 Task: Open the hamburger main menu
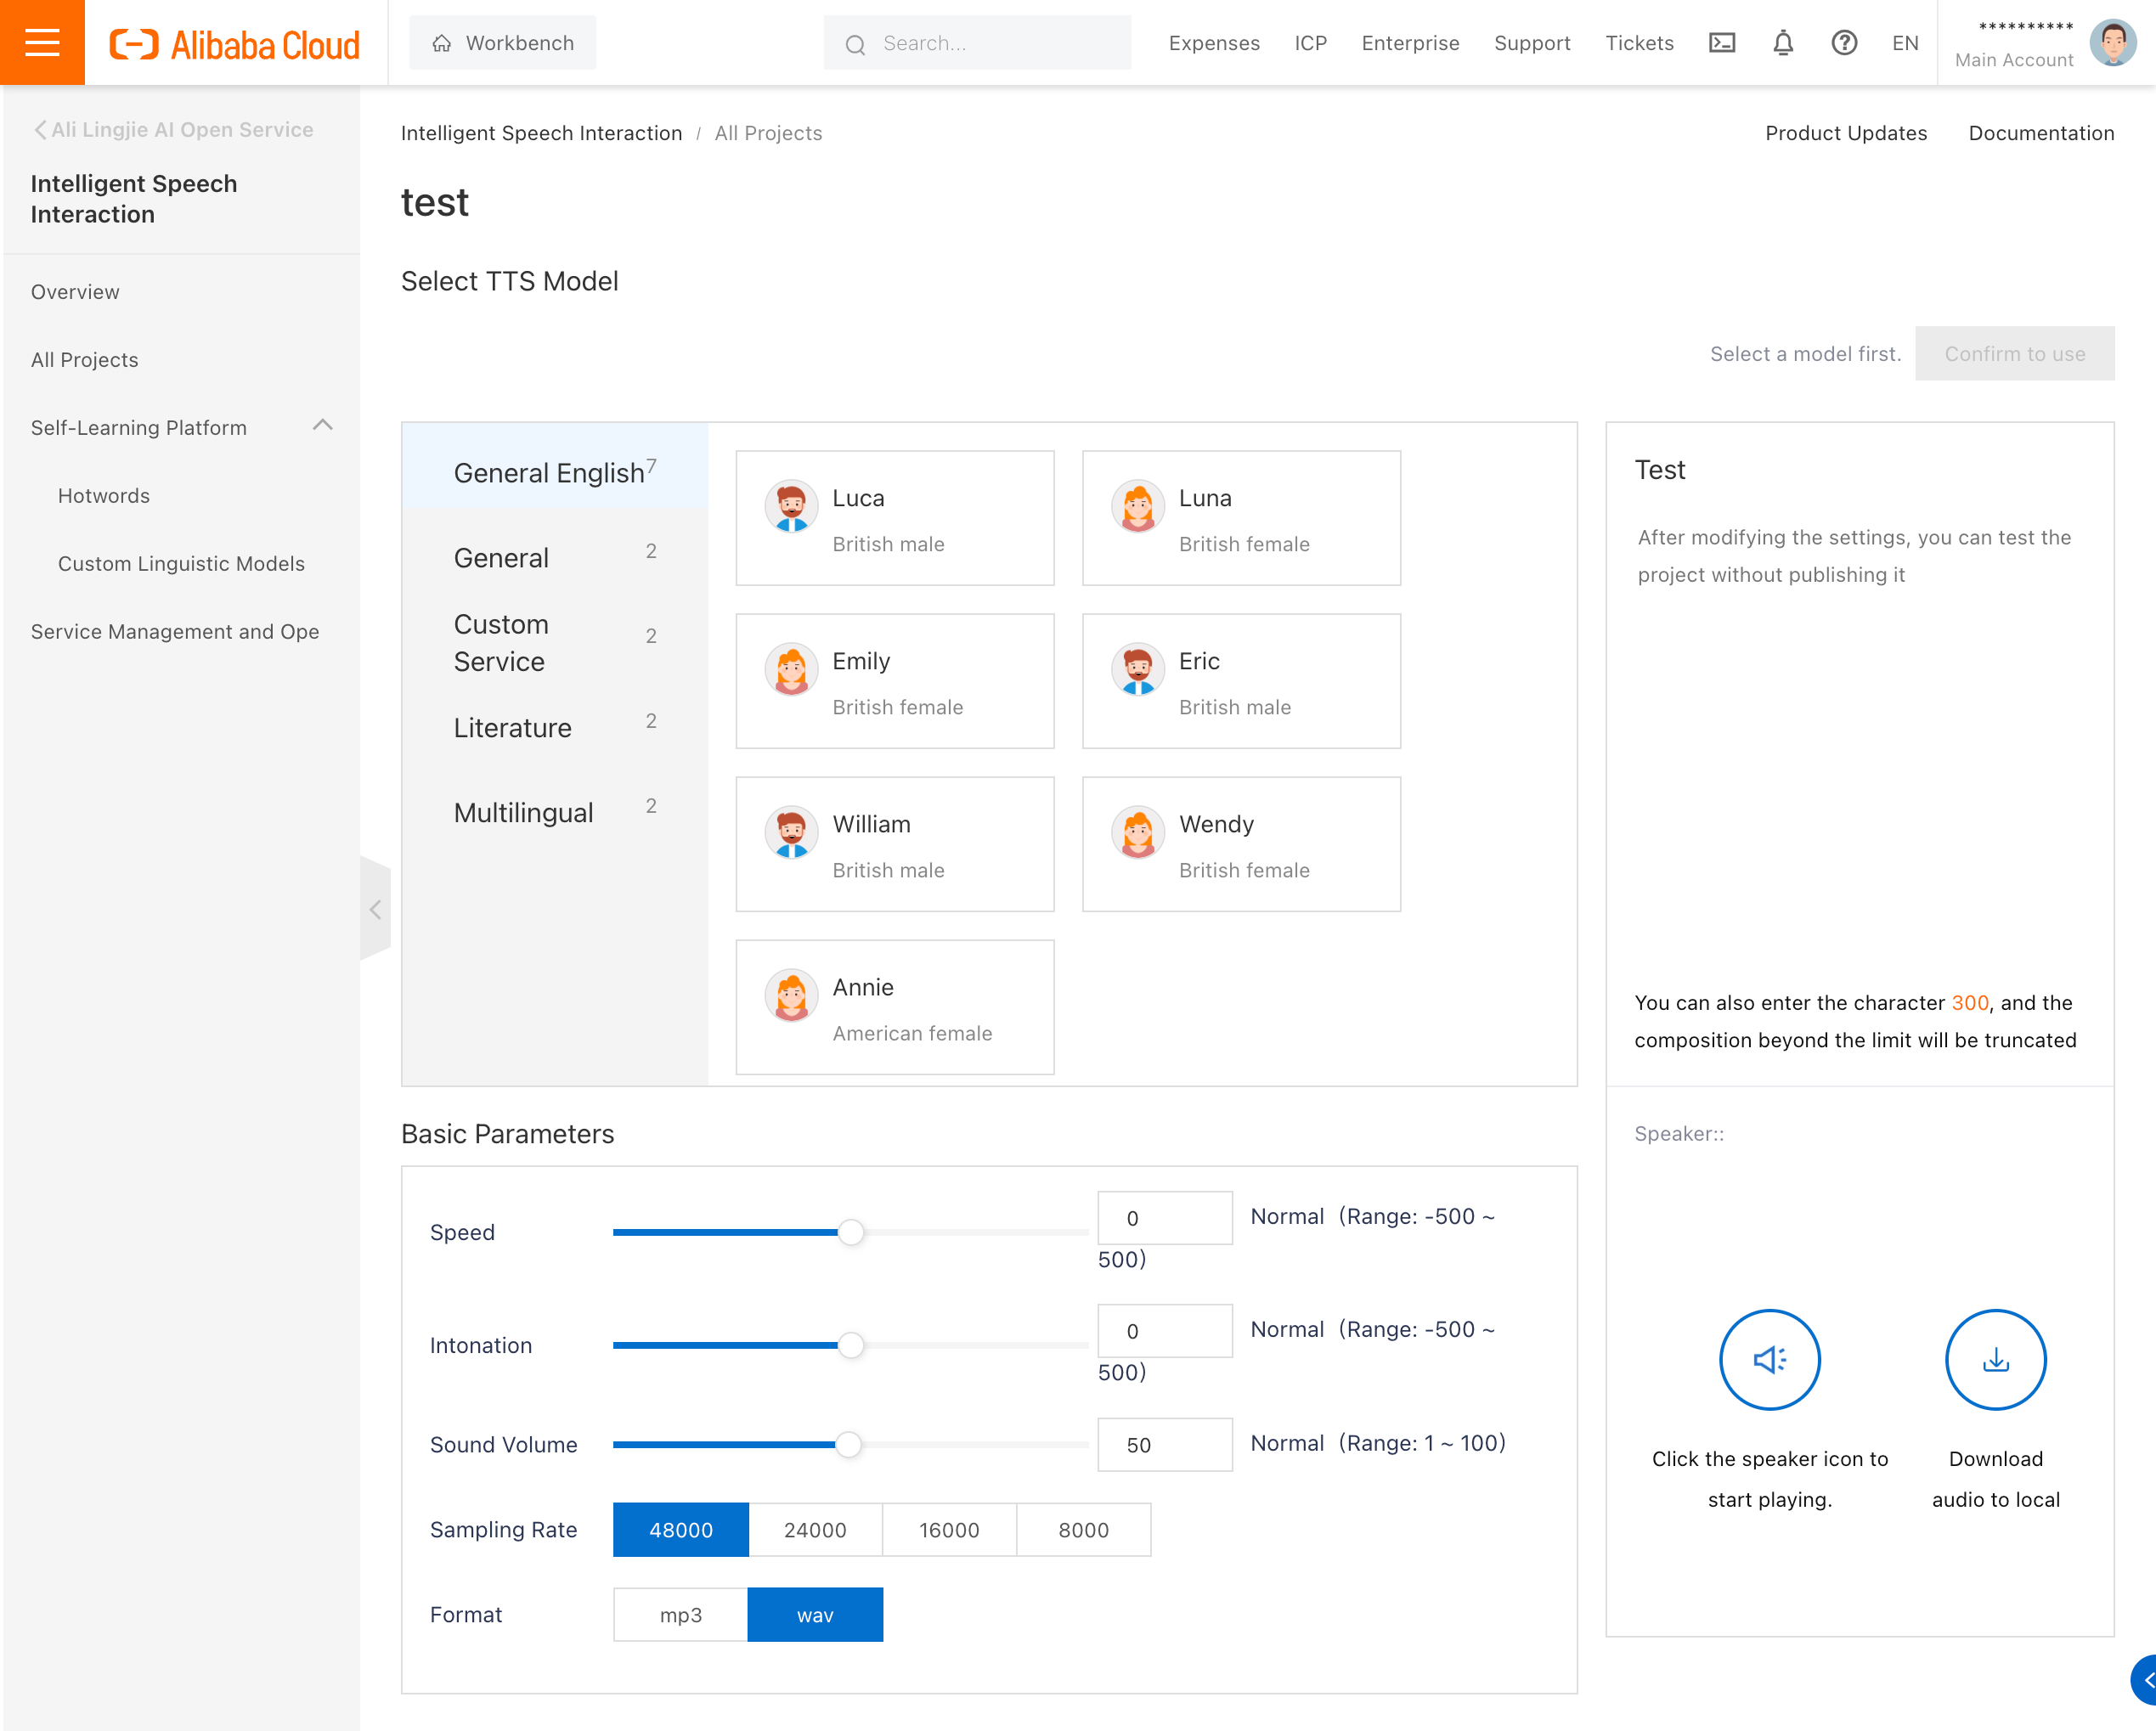pos(42,42)
